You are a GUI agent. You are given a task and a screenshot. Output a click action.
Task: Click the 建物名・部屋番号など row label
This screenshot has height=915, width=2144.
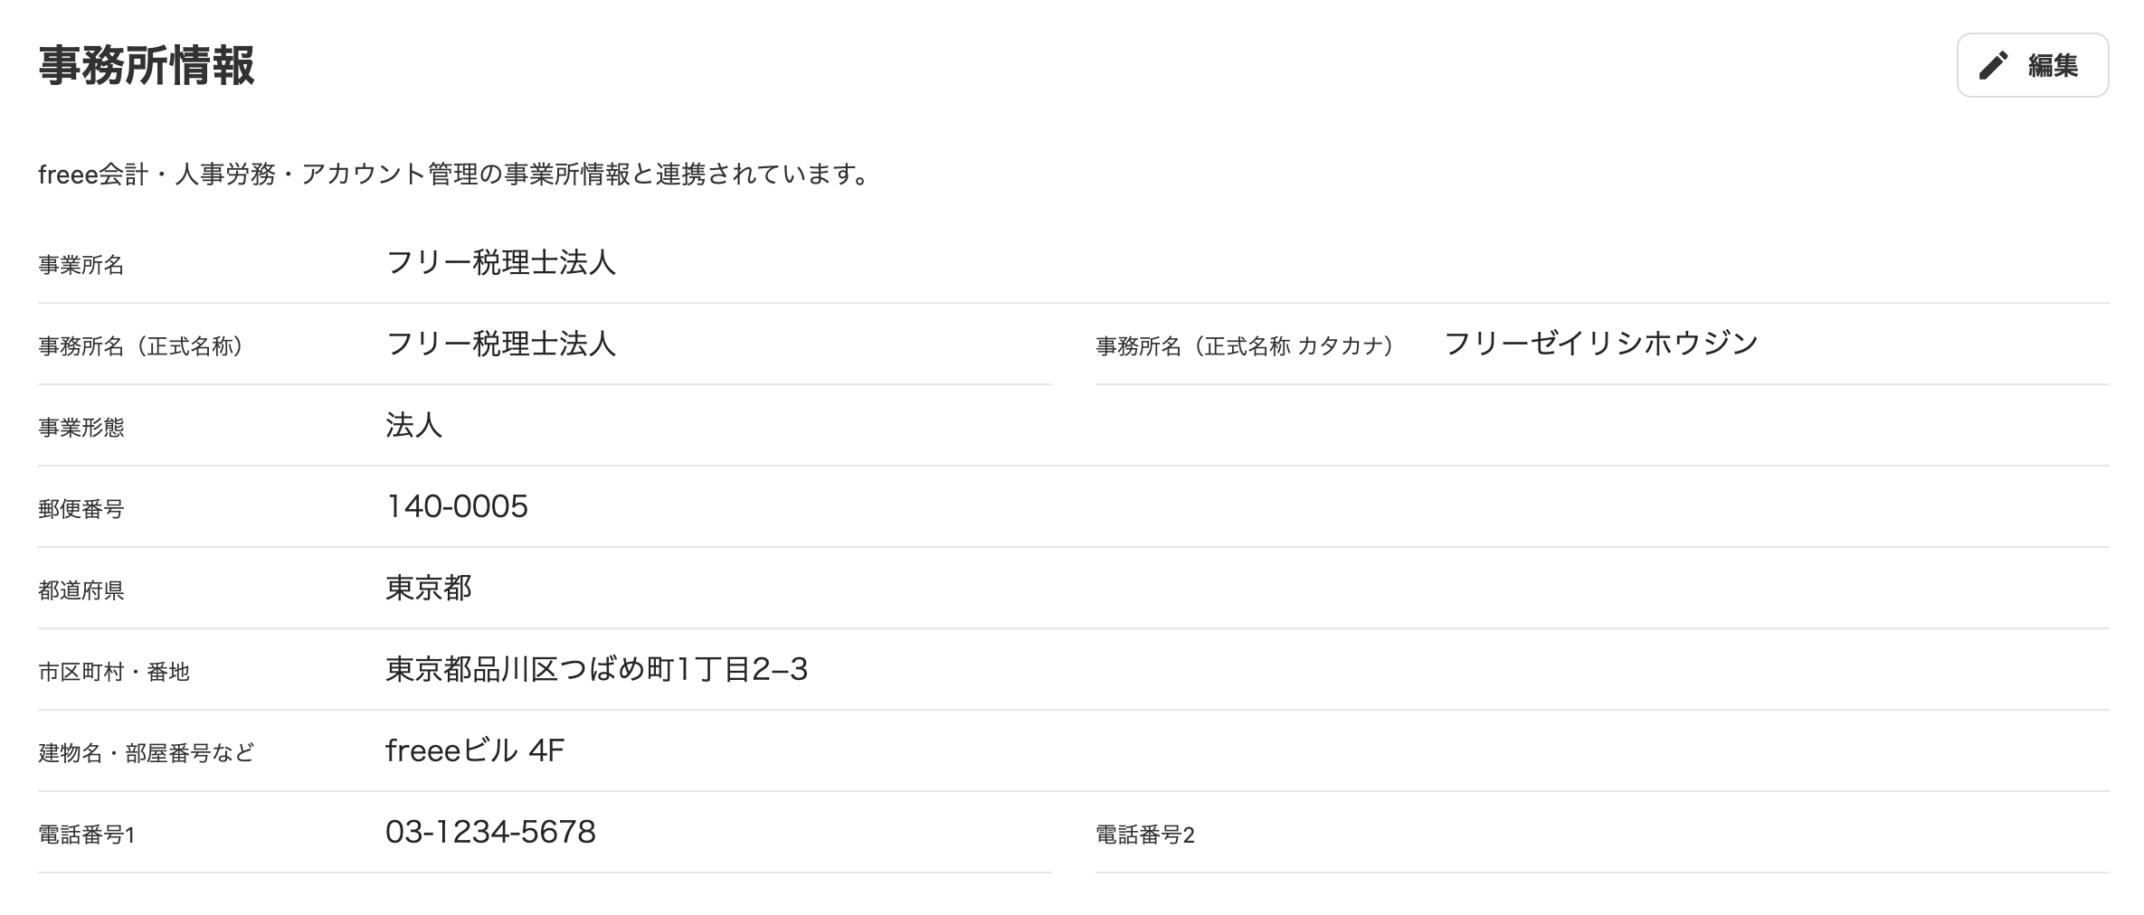(x=147, y=753)
